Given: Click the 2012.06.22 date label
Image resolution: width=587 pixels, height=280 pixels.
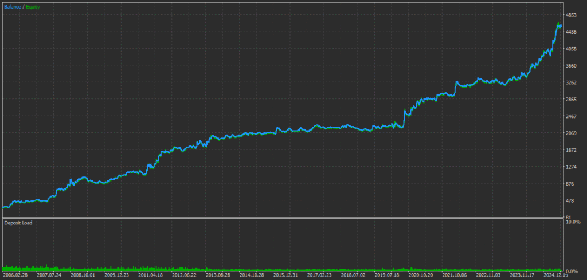Looking at the screenshot, I should [184, 275].
